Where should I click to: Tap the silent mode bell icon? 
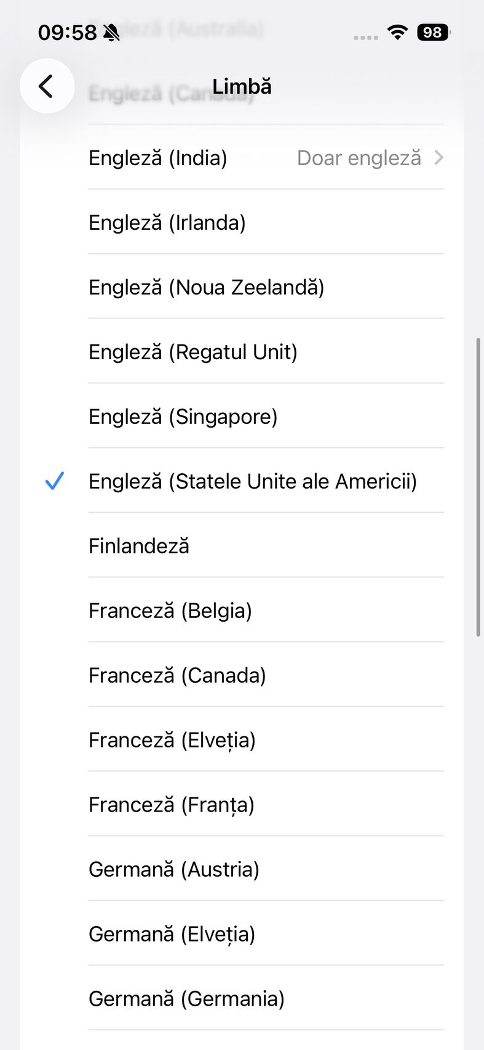[111, 33]
